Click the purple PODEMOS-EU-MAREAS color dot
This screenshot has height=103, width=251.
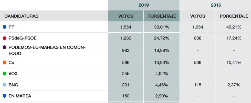tap(4, 47)
